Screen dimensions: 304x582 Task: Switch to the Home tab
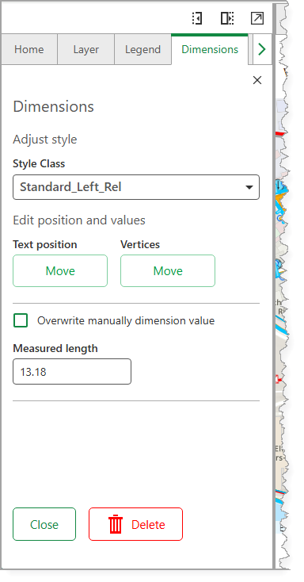tap(29, 49)
